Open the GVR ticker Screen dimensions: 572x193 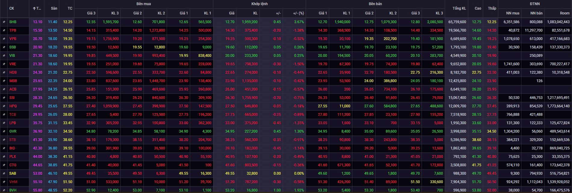(x=13, y=131)
